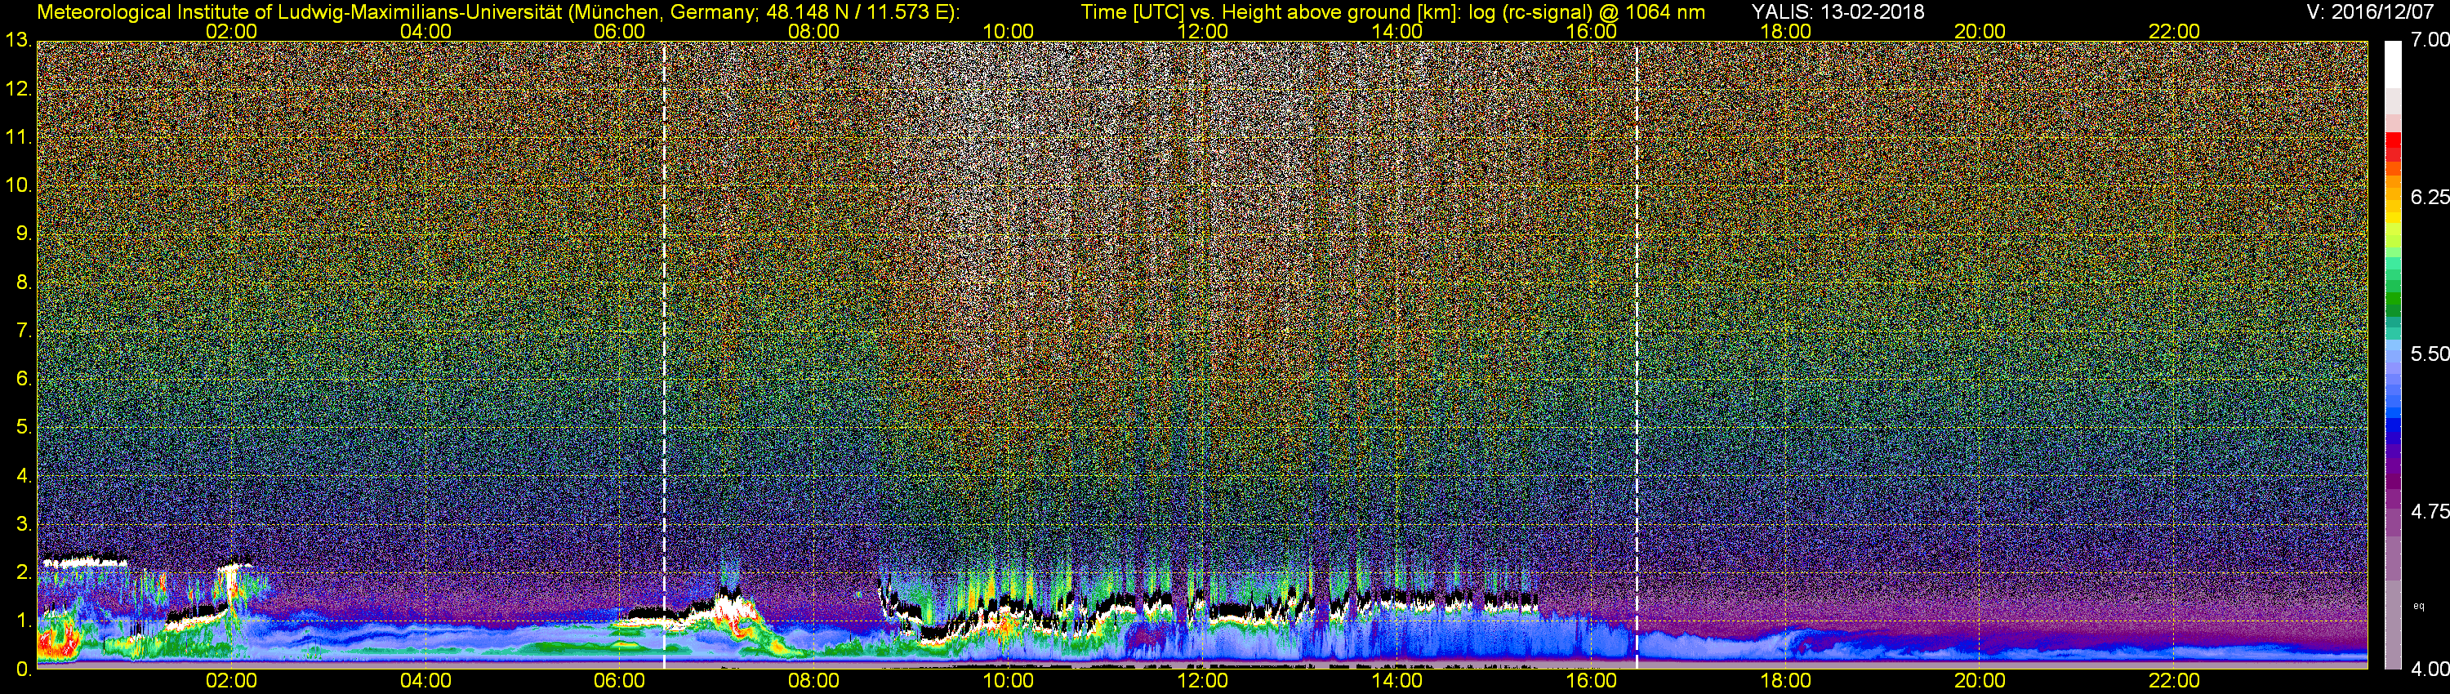
Task: Click the 4 km height axis label
Action: click(23, 475)
